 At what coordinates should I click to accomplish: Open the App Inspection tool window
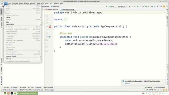pos(48,88)
